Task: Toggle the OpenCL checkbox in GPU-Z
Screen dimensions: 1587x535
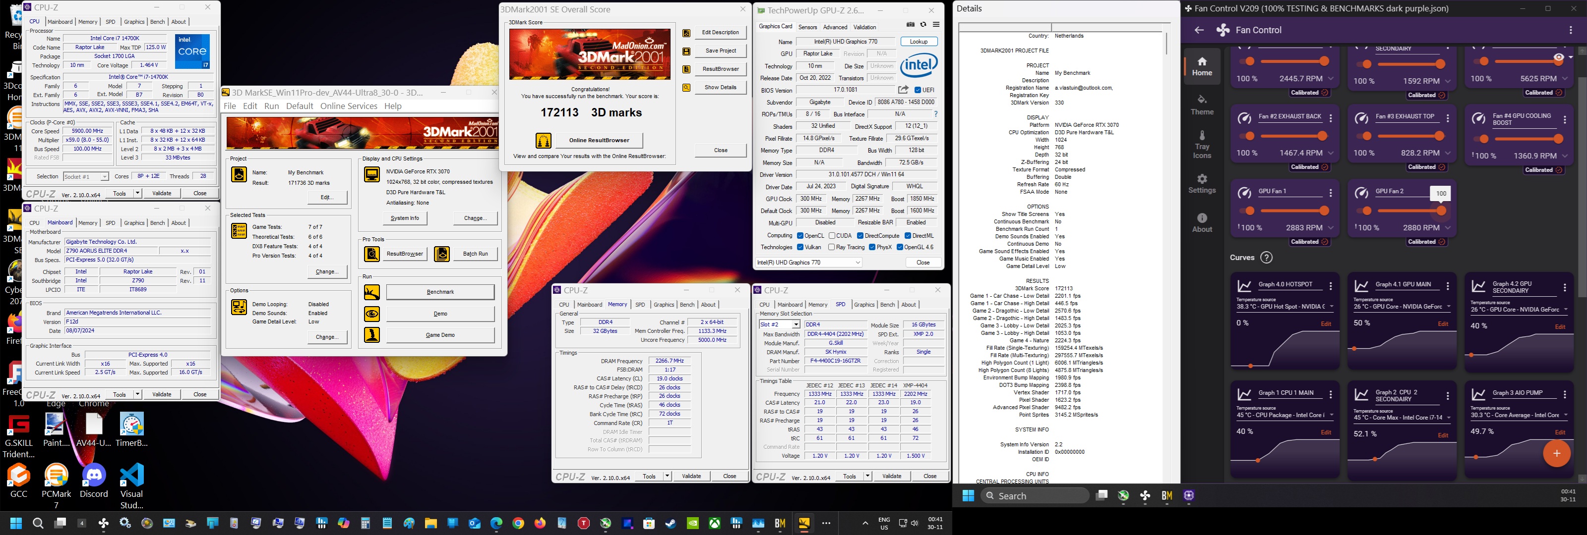Action: [799, 236]
